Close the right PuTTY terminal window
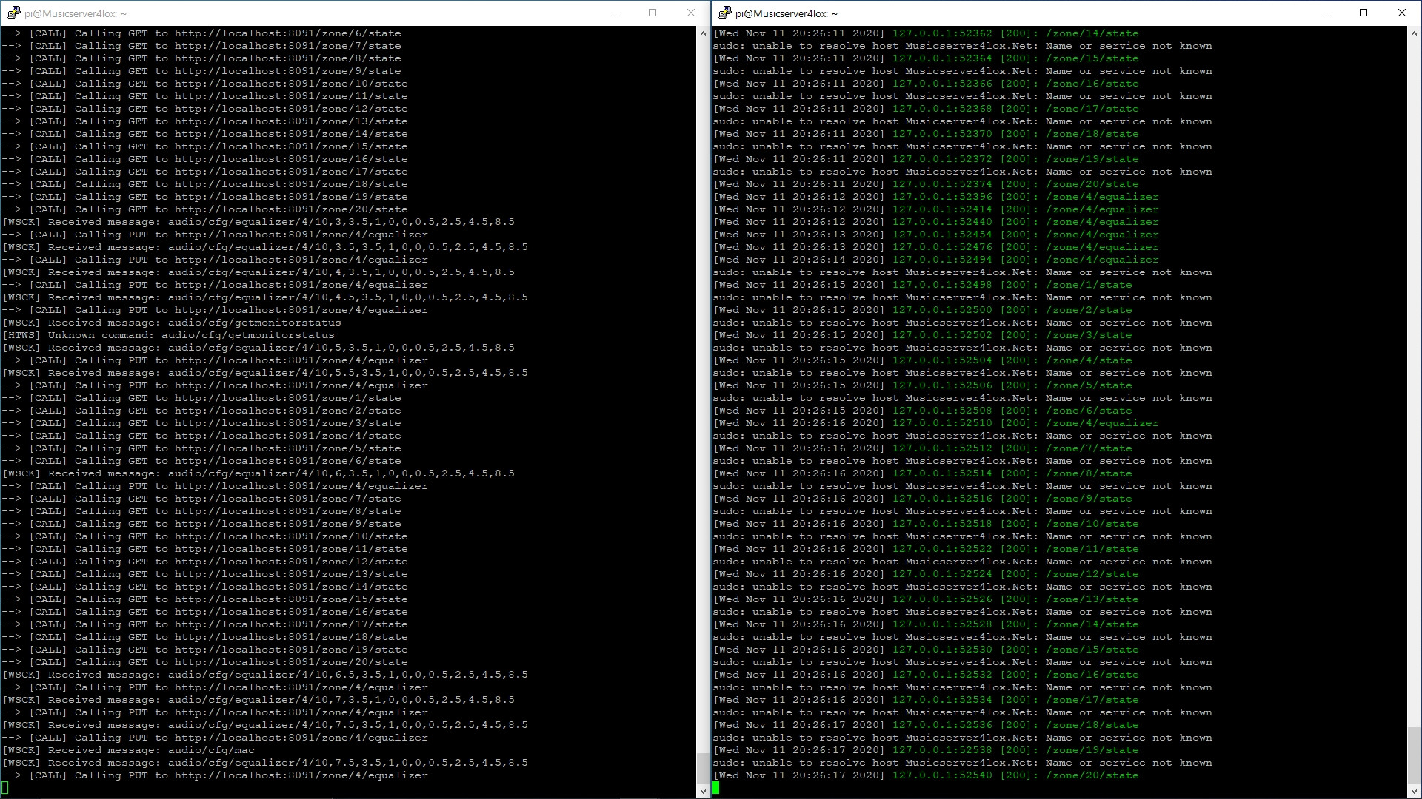1422x799 pixels. [1402, 13]
